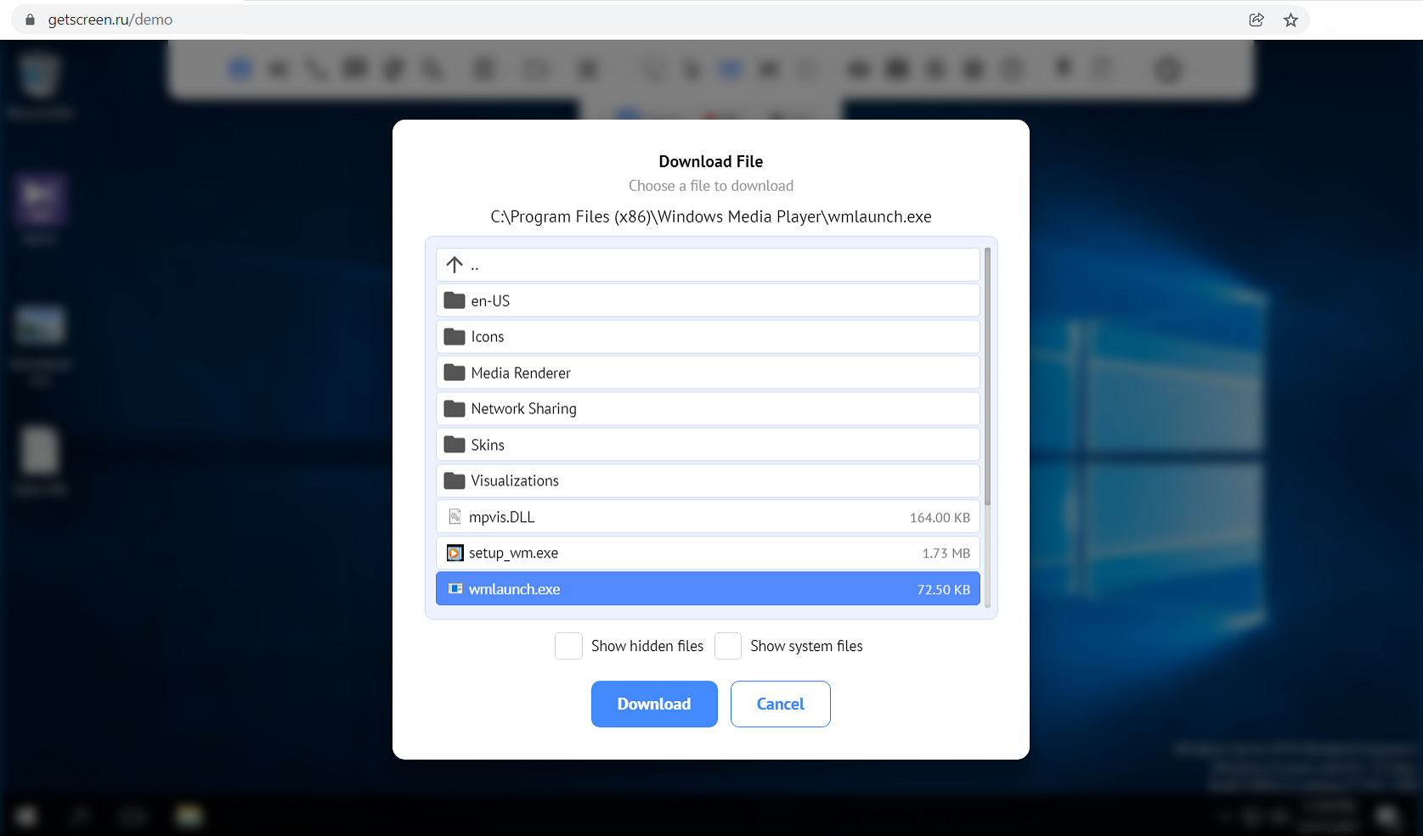1423x836 pixels.
Task: Open the Network Sharing folder
Action: click(708, 409)
